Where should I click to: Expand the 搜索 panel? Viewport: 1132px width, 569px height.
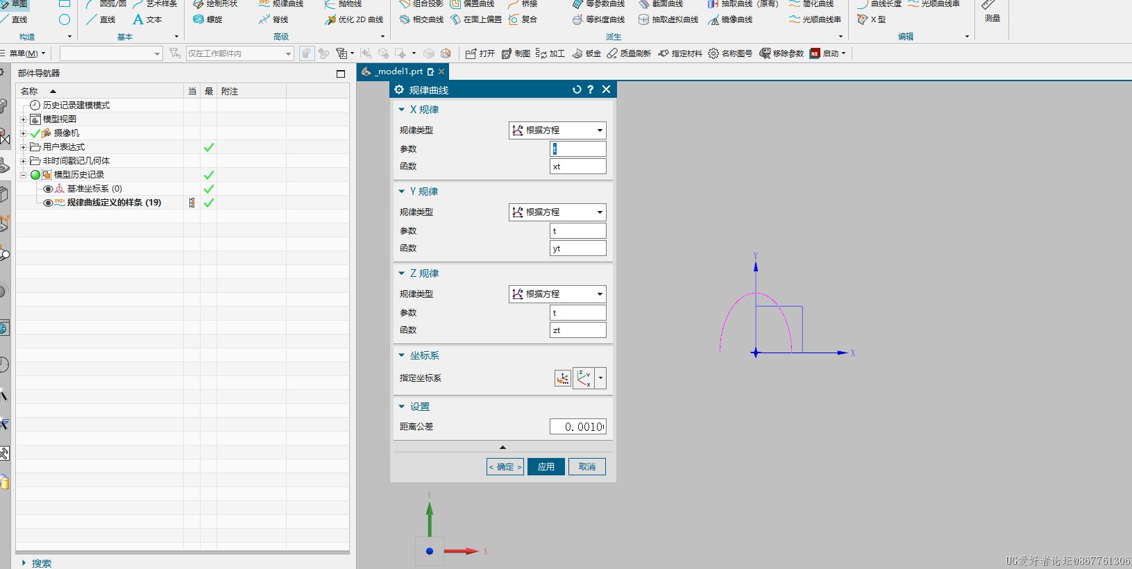tap(24, 563)
